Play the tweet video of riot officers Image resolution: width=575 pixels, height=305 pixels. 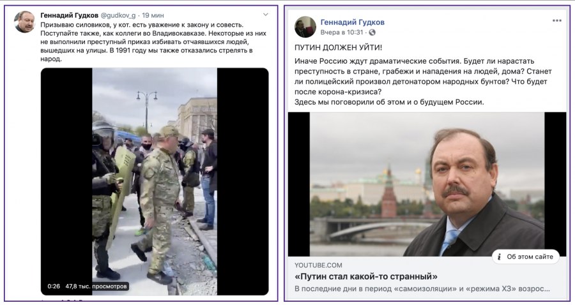click(x=155, y=181)
